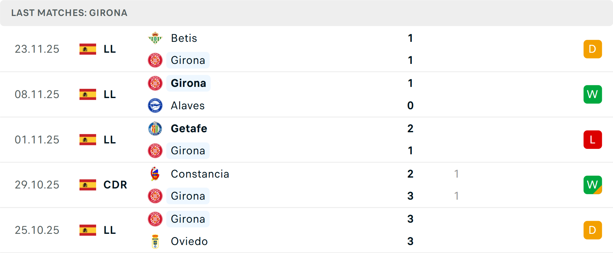The image size is (613, 253).
Task: Click the Getafe club crest icon
Action: click(155, 128)
